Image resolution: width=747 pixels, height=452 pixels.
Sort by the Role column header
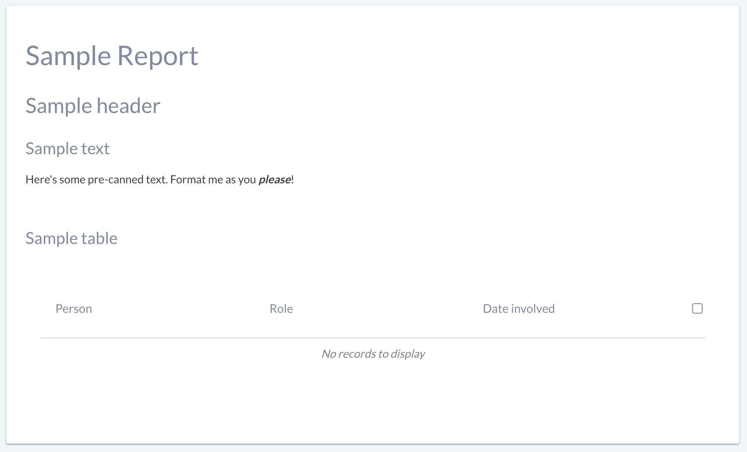(x=281, y=309)
